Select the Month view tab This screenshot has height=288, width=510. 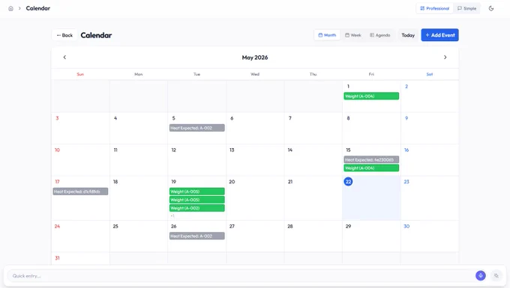pos(327,35)
